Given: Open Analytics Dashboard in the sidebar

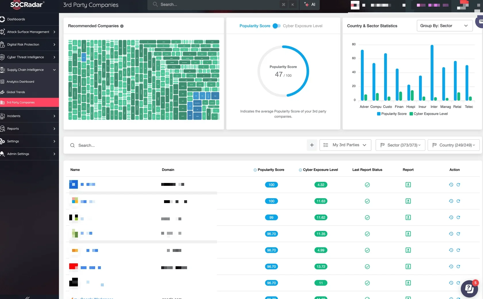Looking at the screenshot, I should [x=20, y=82].
